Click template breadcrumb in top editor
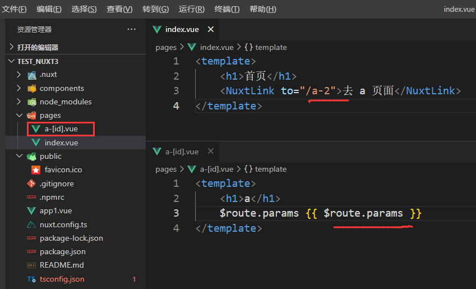This screenshot has width=476, height=289. 271,47
